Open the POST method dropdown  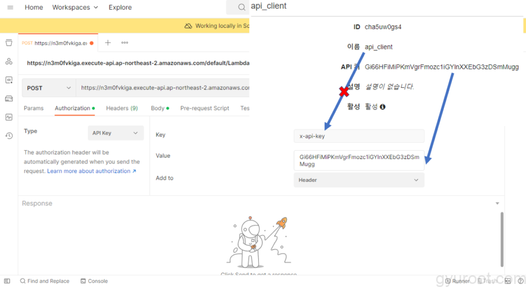coord(49,88)
